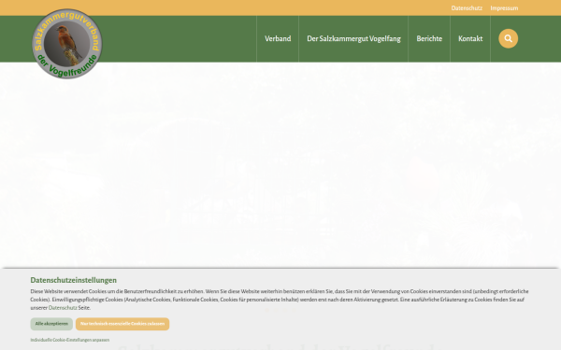Click the Datenschutzeinstellungen heading
Viewport: 561px width, 350px height.
[x=73, y=280]
